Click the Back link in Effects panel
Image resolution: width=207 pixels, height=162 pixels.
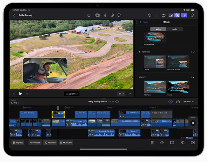tap(144, 22)
